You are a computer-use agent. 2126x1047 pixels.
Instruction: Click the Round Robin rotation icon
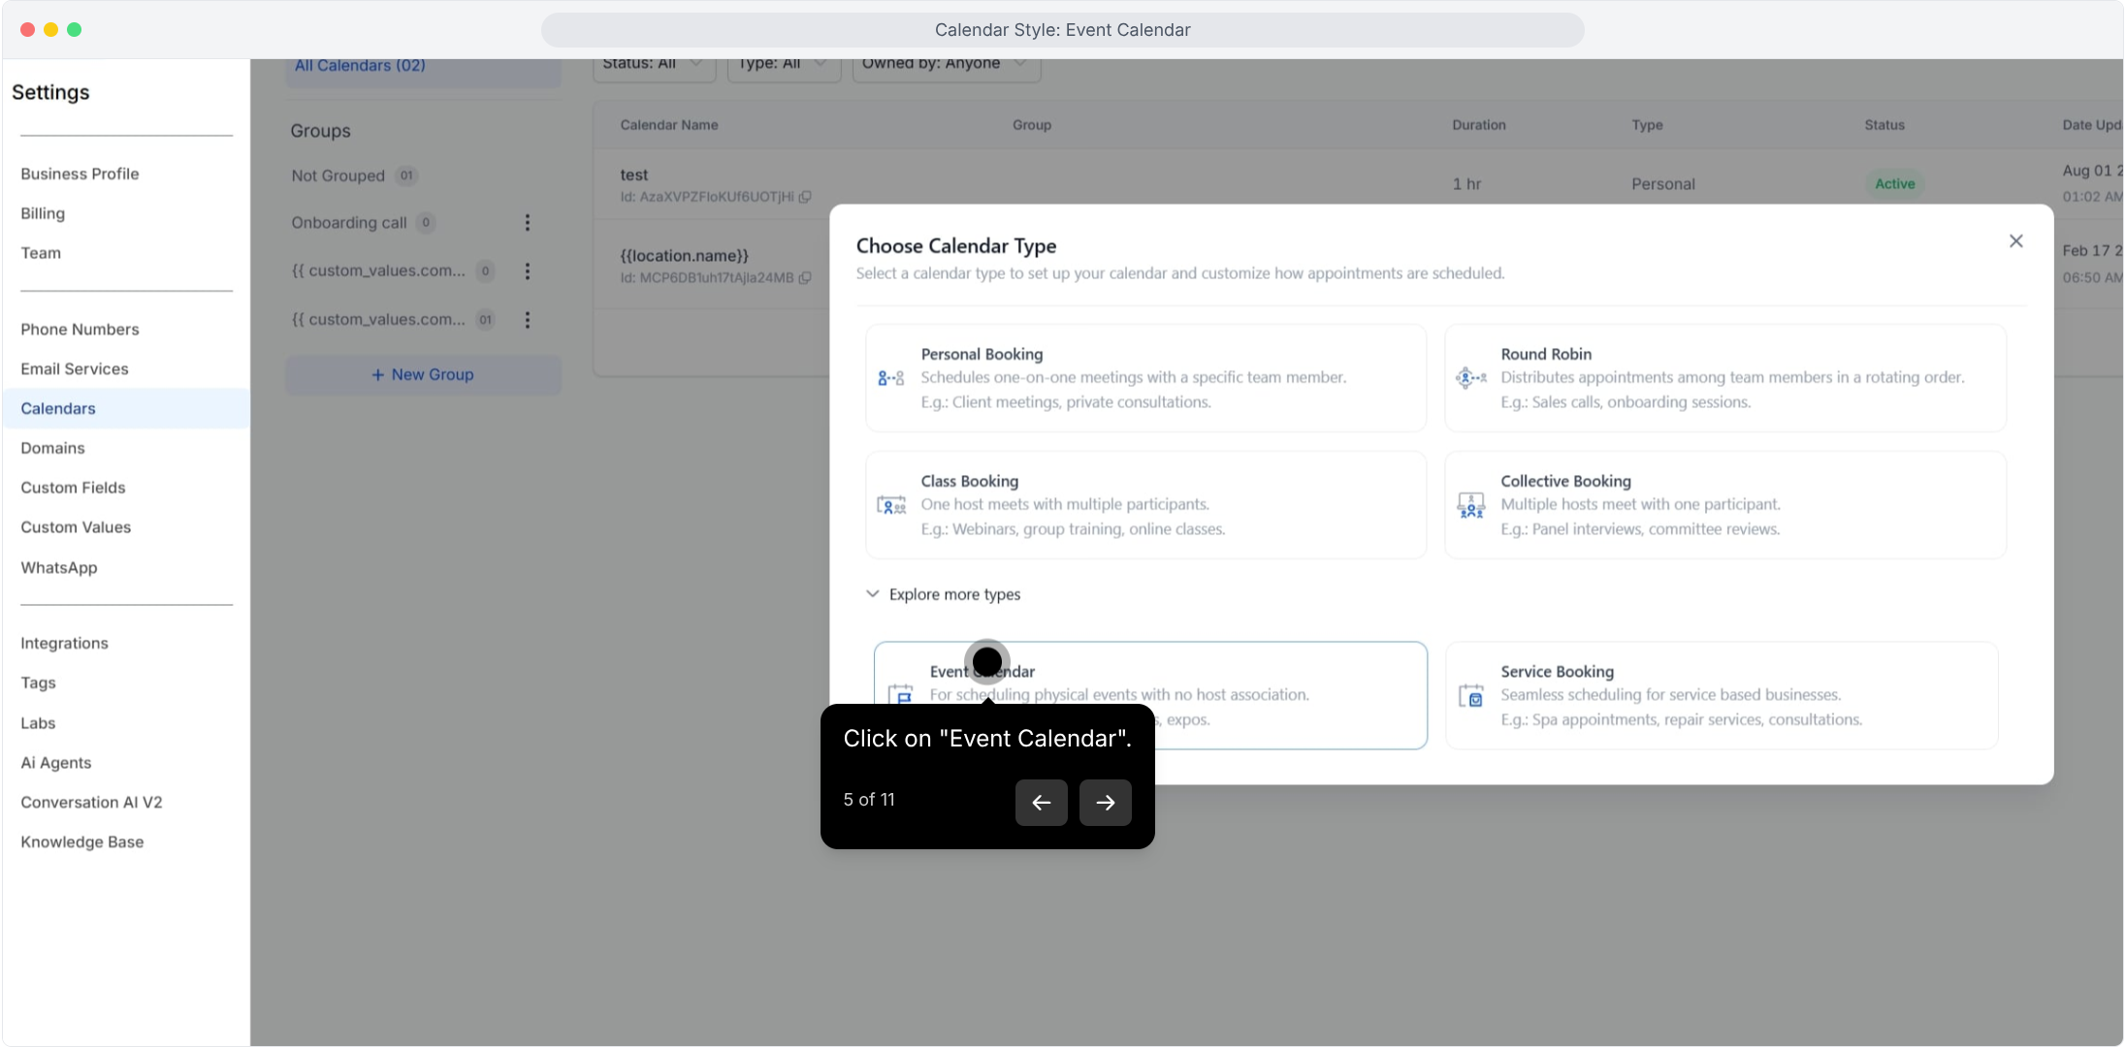click(1470, 378)
